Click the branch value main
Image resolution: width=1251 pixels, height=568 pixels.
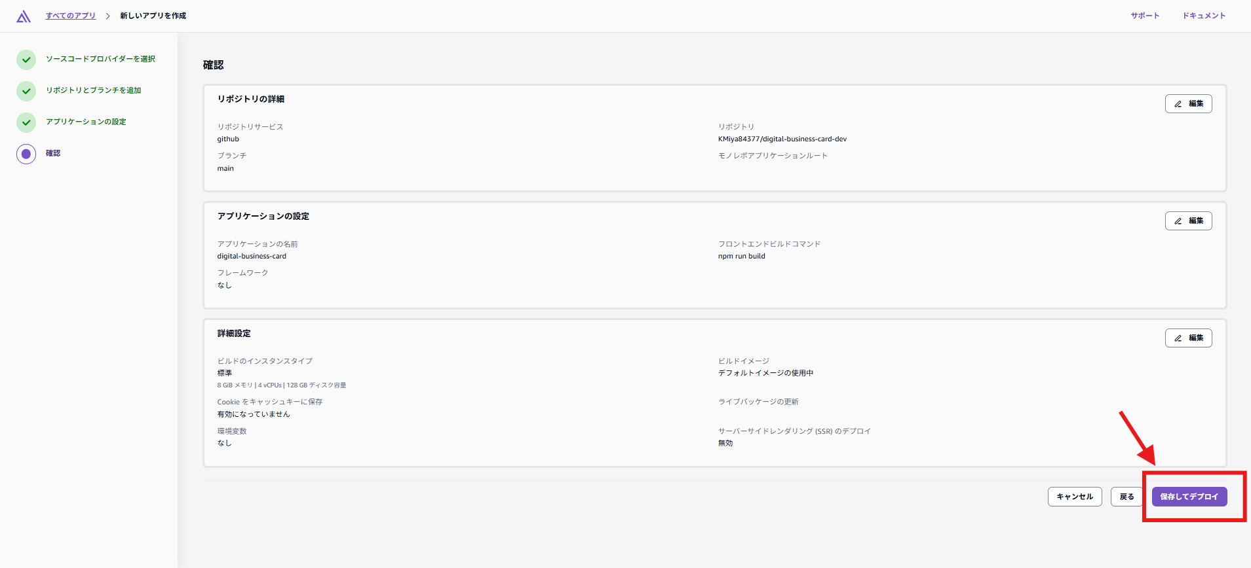coord(225,168)
